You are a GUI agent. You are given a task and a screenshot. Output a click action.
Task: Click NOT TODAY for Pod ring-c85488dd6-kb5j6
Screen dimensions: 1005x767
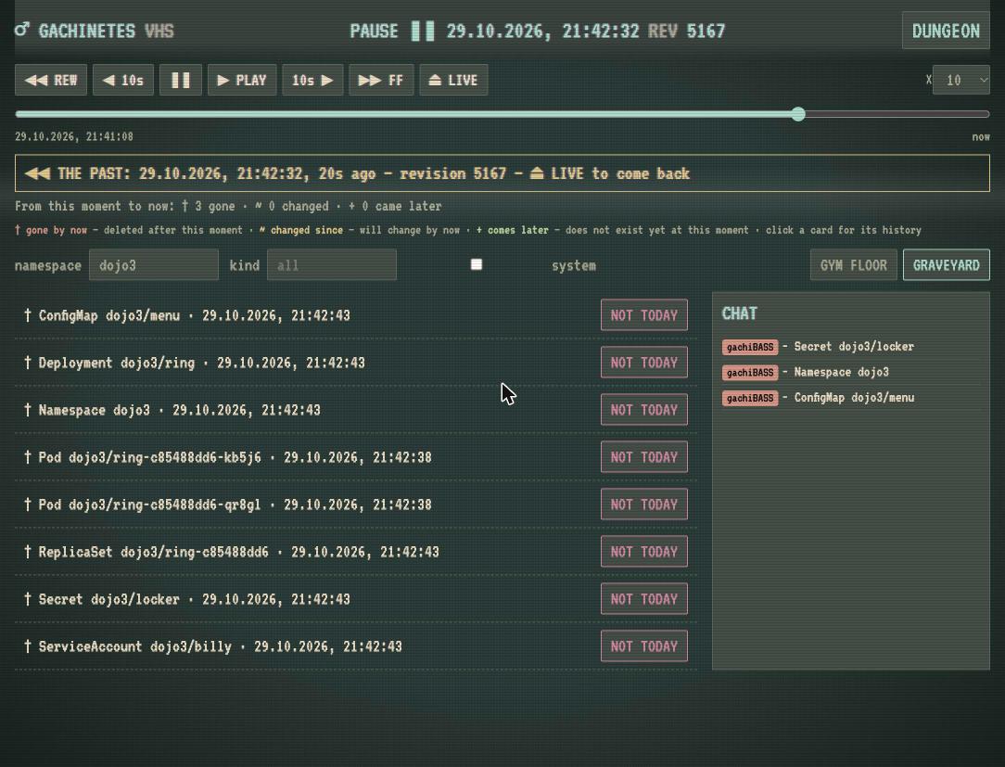pos(644,457)
